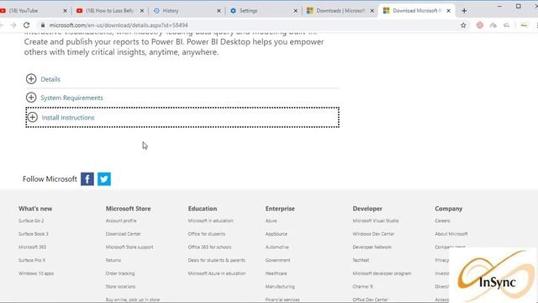Open the Office 365 for schools link
538x303 pixels.
[x=209, y=247]
